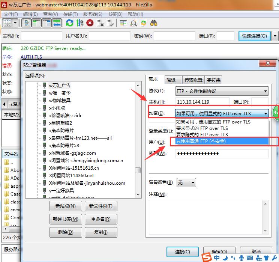This screenshot has width=279, height=262.
Task: Open the quick connect history dropdown arrow
Action: tap(275, 36)
